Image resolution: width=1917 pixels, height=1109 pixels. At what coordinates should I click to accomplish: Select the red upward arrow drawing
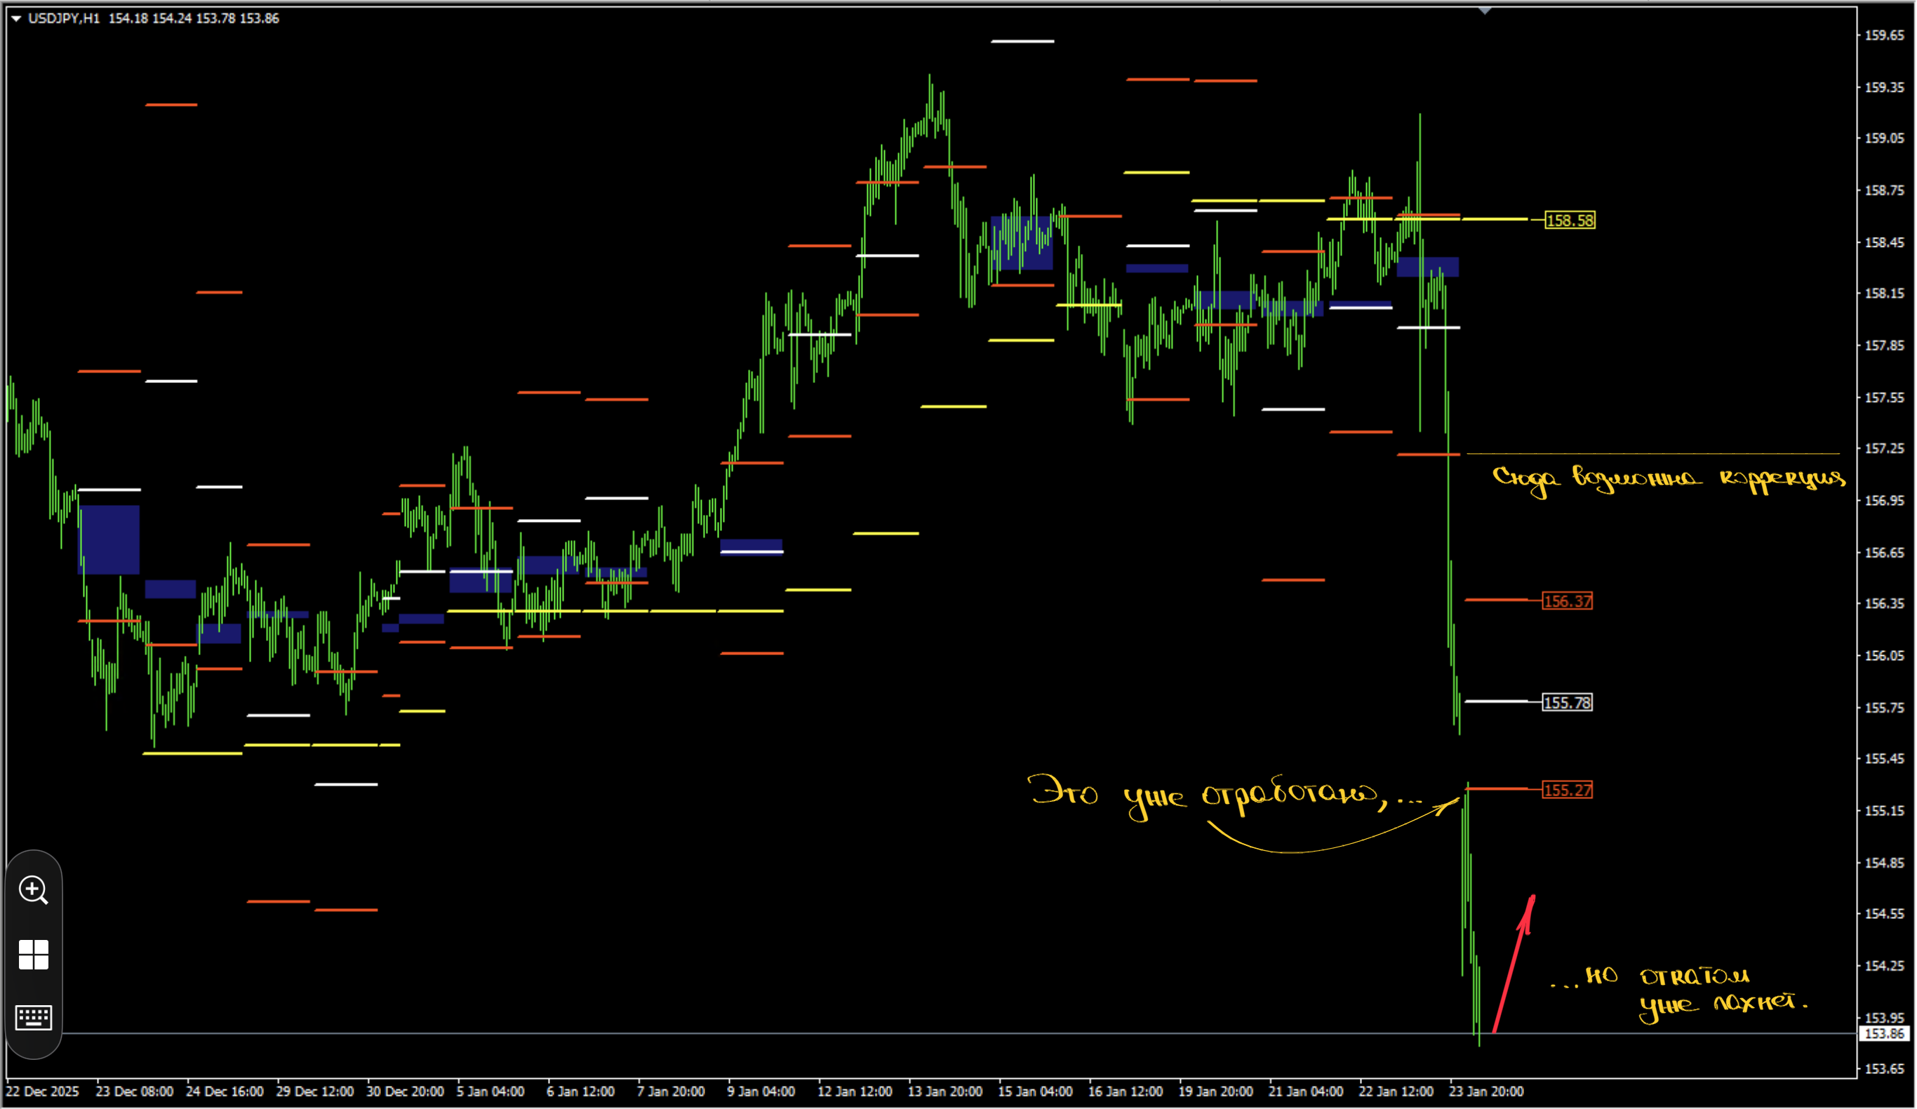pos(1514,964)
